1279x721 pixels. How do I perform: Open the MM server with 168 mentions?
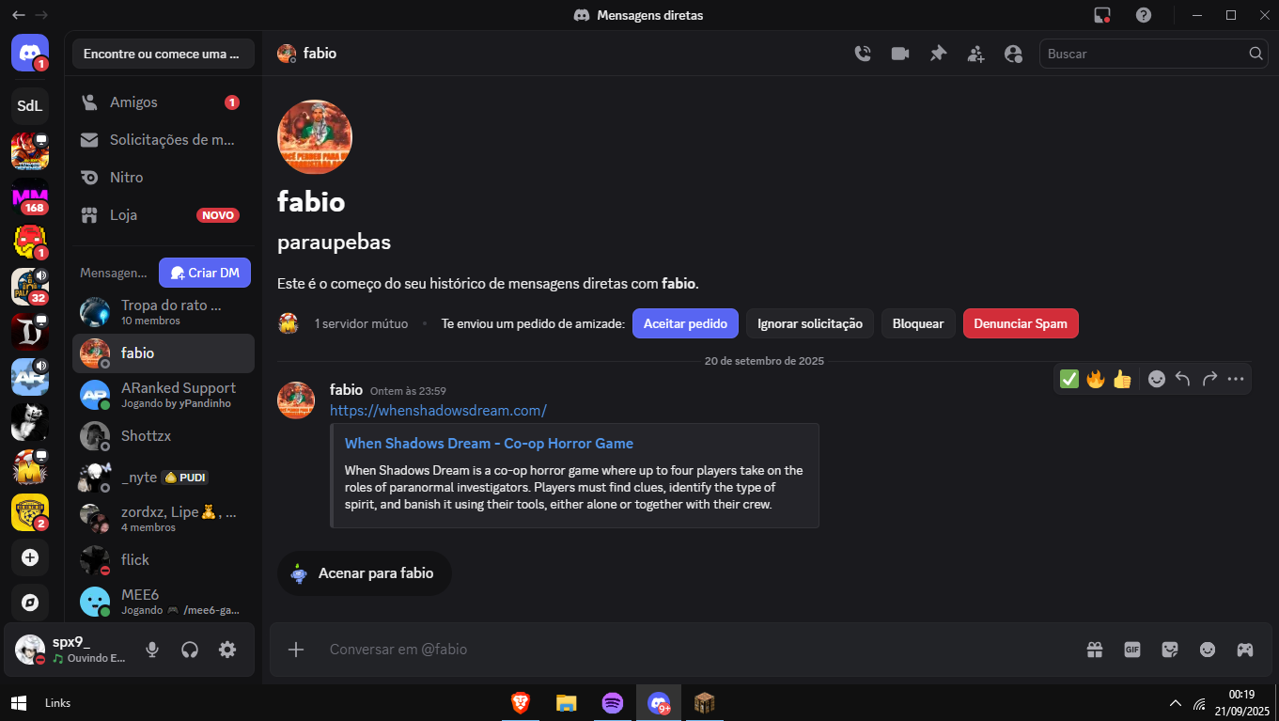click(x=30, y=196)
